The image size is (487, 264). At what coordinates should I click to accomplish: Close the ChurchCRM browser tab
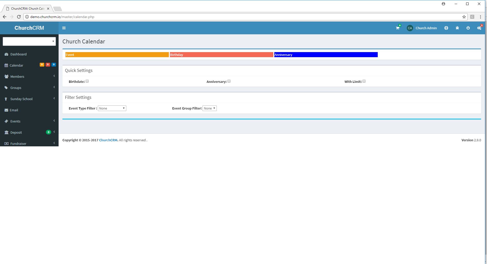click(48, 9)
